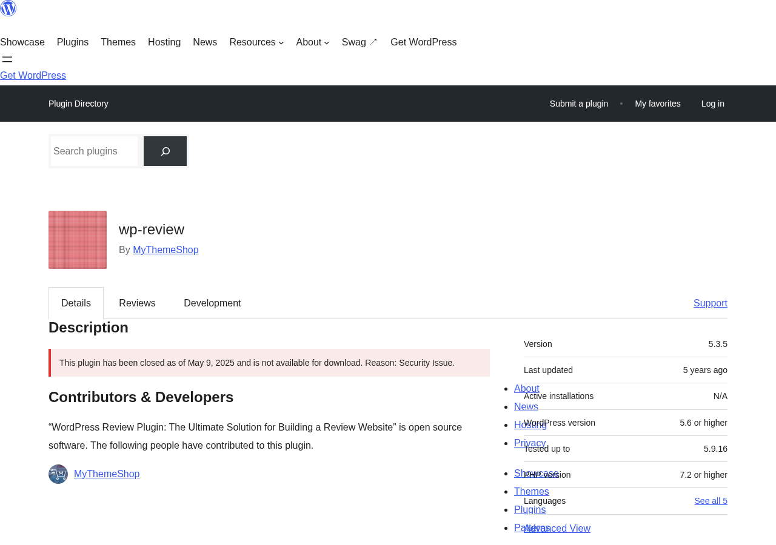This screenshot has width=776, height=545.
Task: Open the Plugin Directory link
Action: tap(78, 104)
